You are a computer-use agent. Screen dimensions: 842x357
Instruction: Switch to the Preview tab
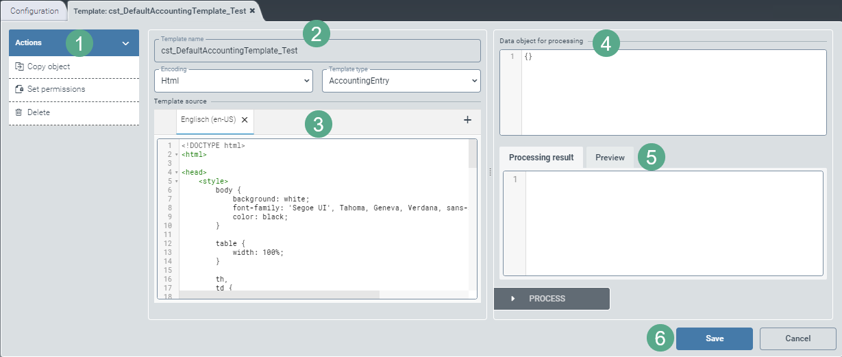coord(610,158)
